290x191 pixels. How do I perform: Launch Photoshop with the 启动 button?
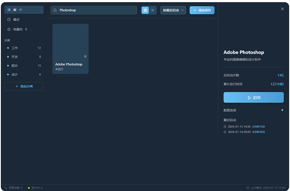[253, 98]
